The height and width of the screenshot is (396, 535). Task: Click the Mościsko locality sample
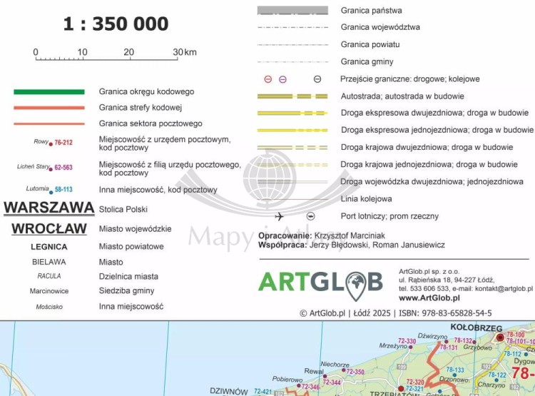pos(49,307)
